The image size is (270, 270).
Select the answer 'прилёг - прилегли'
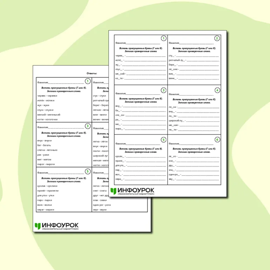pyautogui.click(x=48, y=191)
